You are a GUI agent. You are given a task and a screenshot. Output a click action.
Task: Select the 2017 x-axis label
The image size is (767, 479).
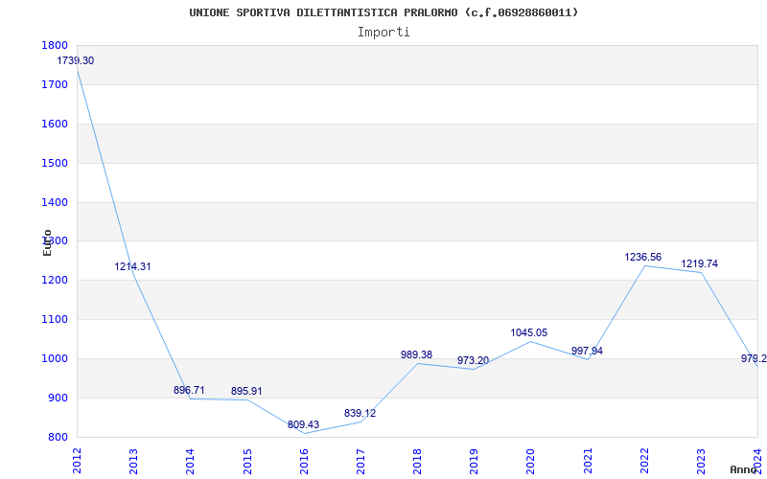(360, 462)
